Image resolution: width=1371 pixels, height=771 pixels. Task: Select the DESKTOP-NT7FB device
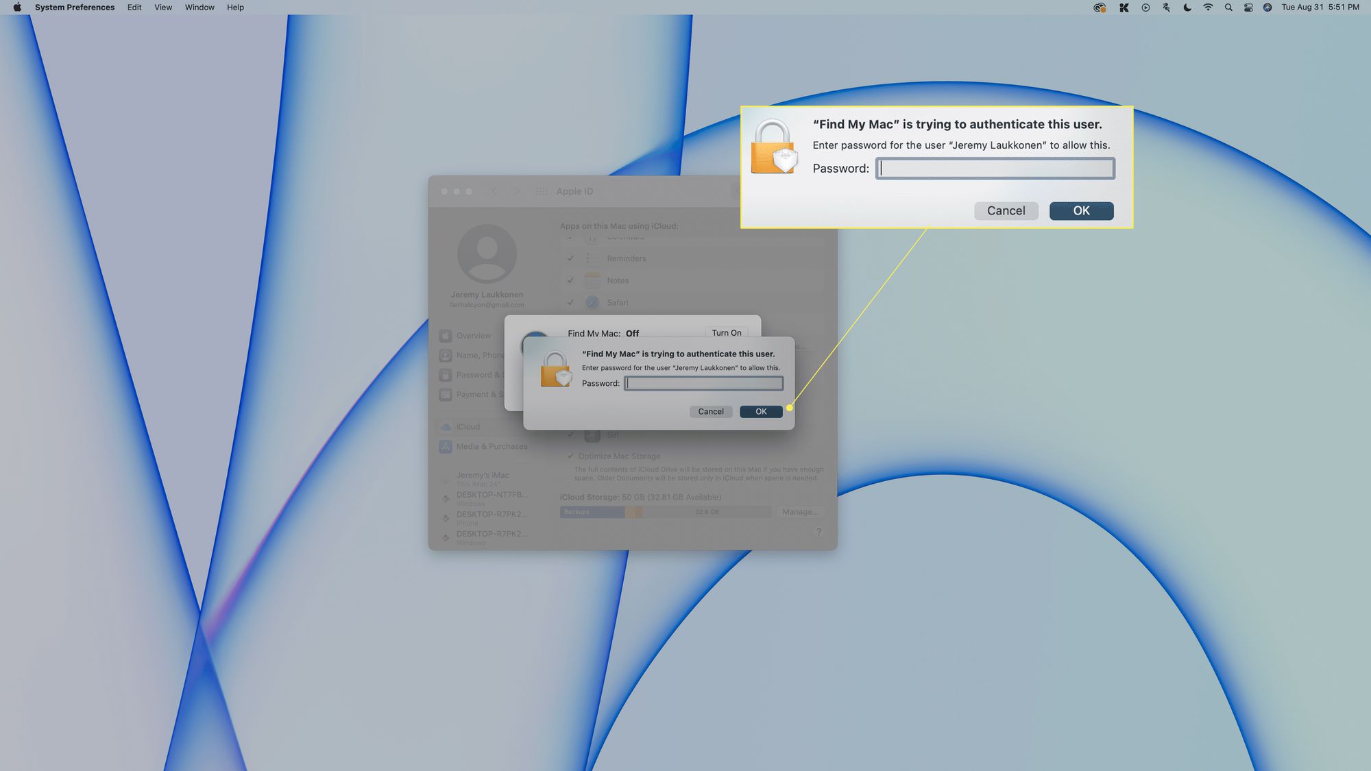click(485, 498)
